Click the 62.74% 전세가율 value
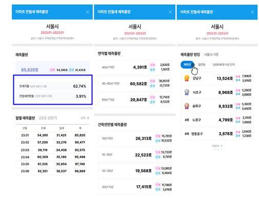 coord(79,86)
